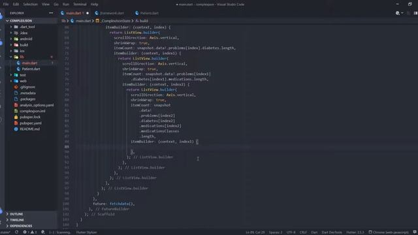Image resolution: width=418 pixels, height=235 pixels.
Task: Open the .gitignore file
Action: coord(27,87)
